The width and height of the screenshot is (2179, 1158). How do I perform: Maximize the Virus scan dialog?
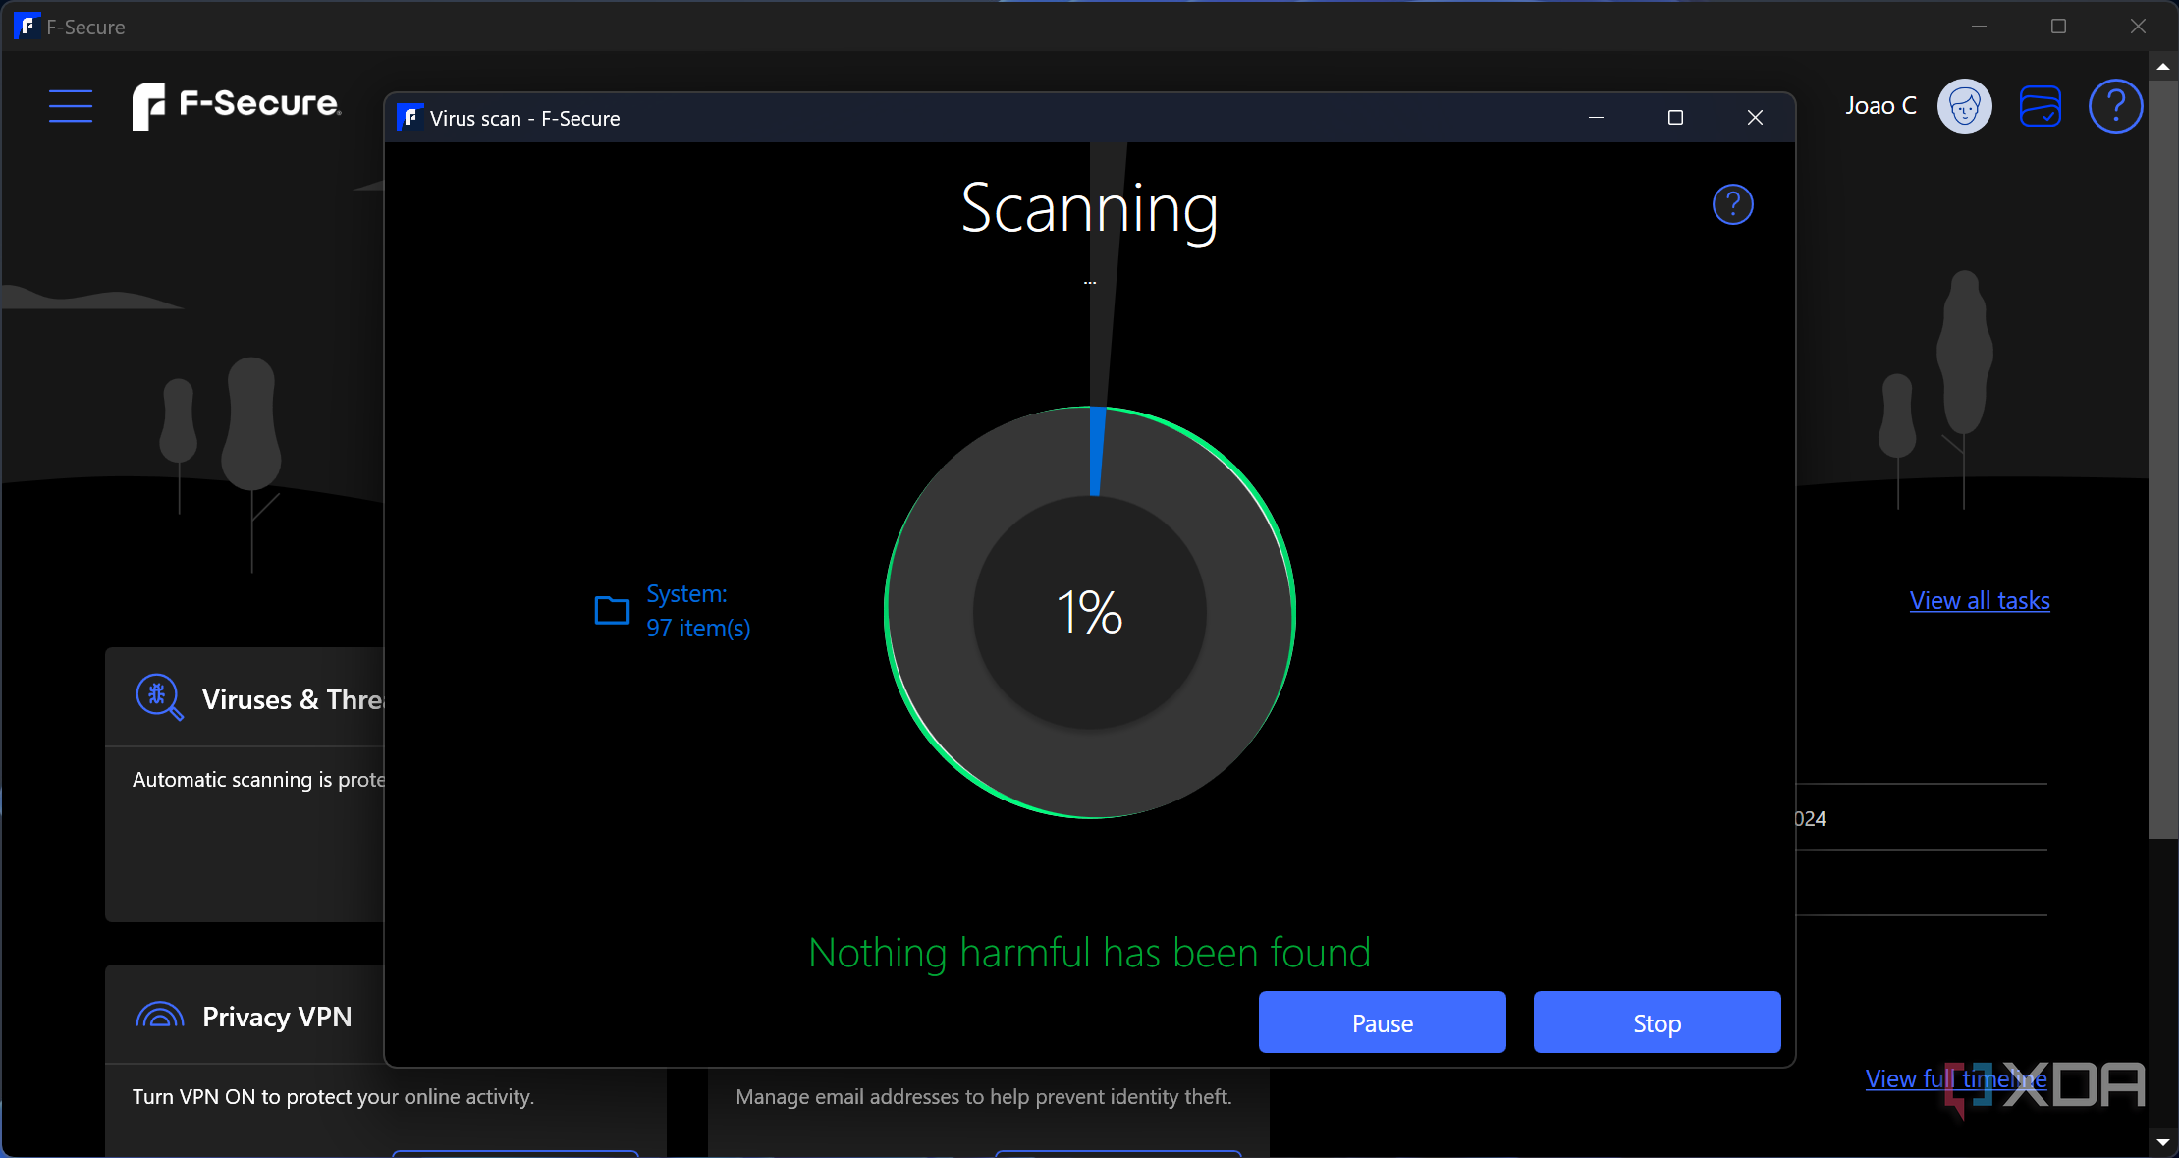[1675, 118]
